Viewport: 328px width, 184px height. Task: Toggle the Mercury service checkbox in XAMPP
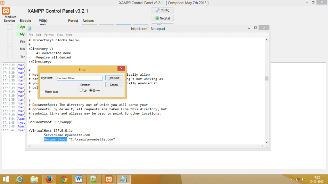pos(10,49)
